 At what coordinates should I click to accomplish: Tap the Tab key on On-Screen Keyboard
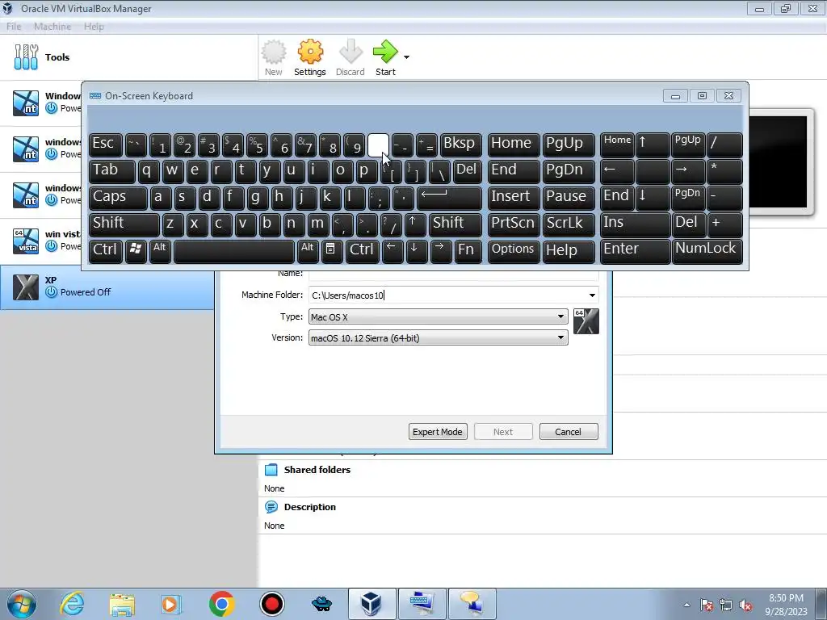click(111, 171)
